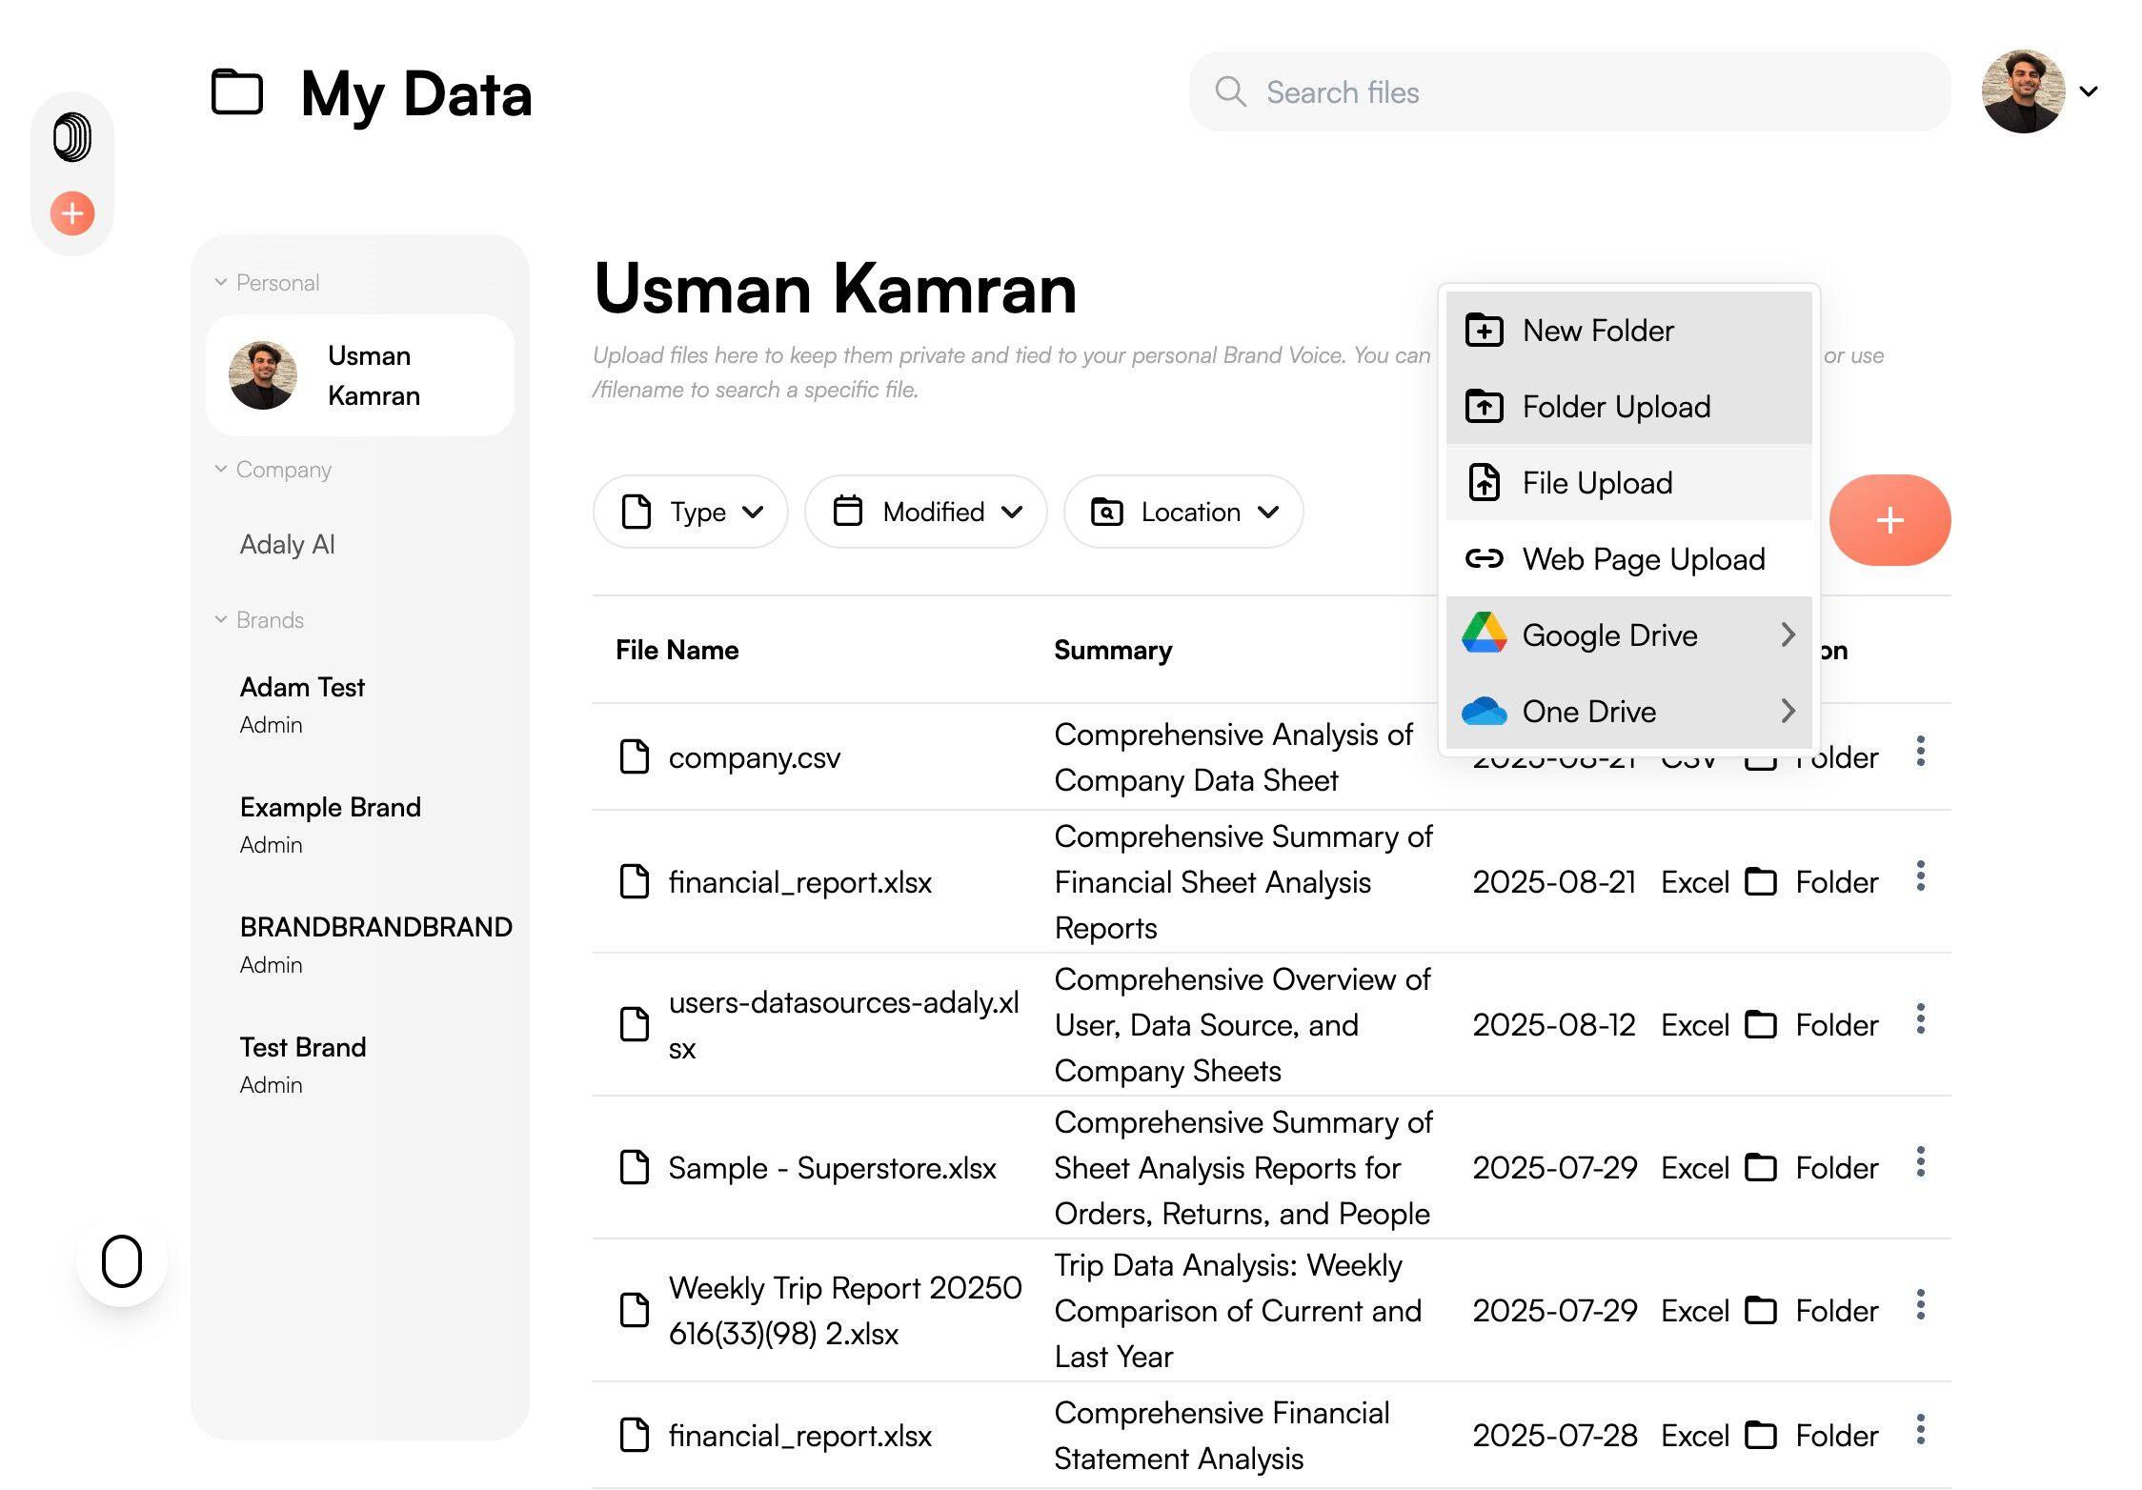Collapse the Personal section in sidebar
This screenshot has height=1490, width=2142.
click(221, 283)
